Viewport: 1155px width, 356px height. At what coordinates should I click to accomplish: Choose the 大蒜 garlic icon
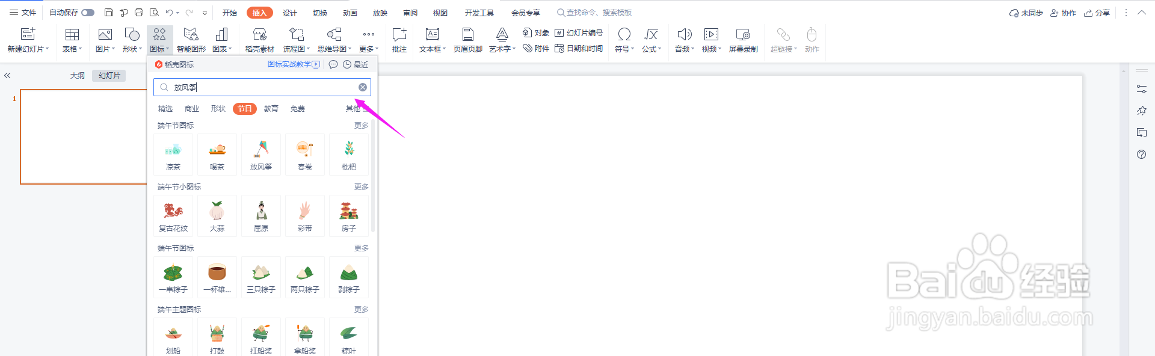217,216
